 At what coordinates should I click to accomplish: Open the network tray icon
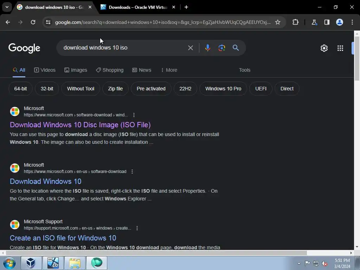(316, 263)
